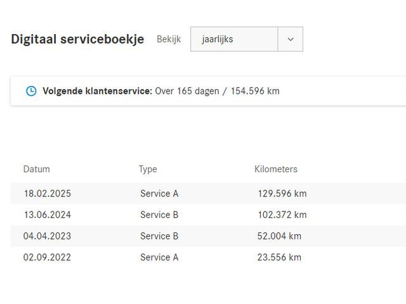Image resolution: width=406 pixels, height=304 pixels.
Task: Click the jaarlijks view selector field
Action: [247, 39]
